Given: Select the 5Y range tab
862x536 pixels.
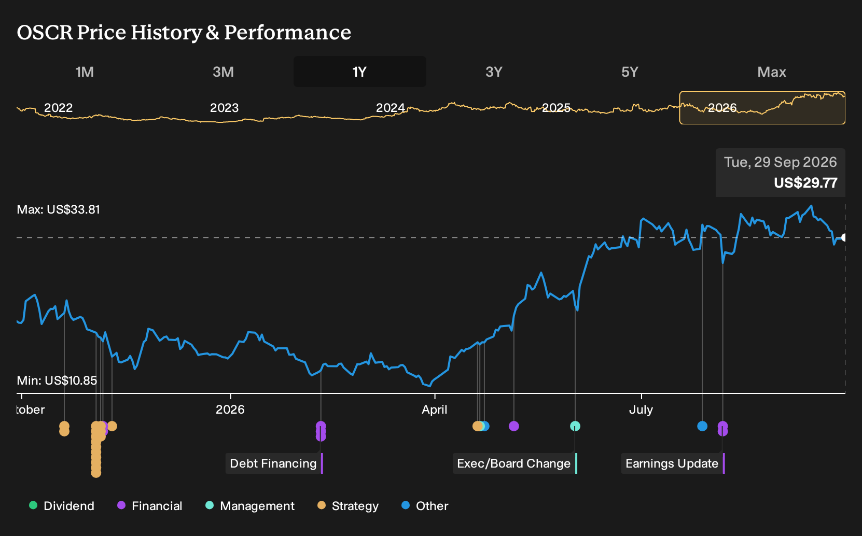Looking at the screenshot, I should (x=630, y=72).
